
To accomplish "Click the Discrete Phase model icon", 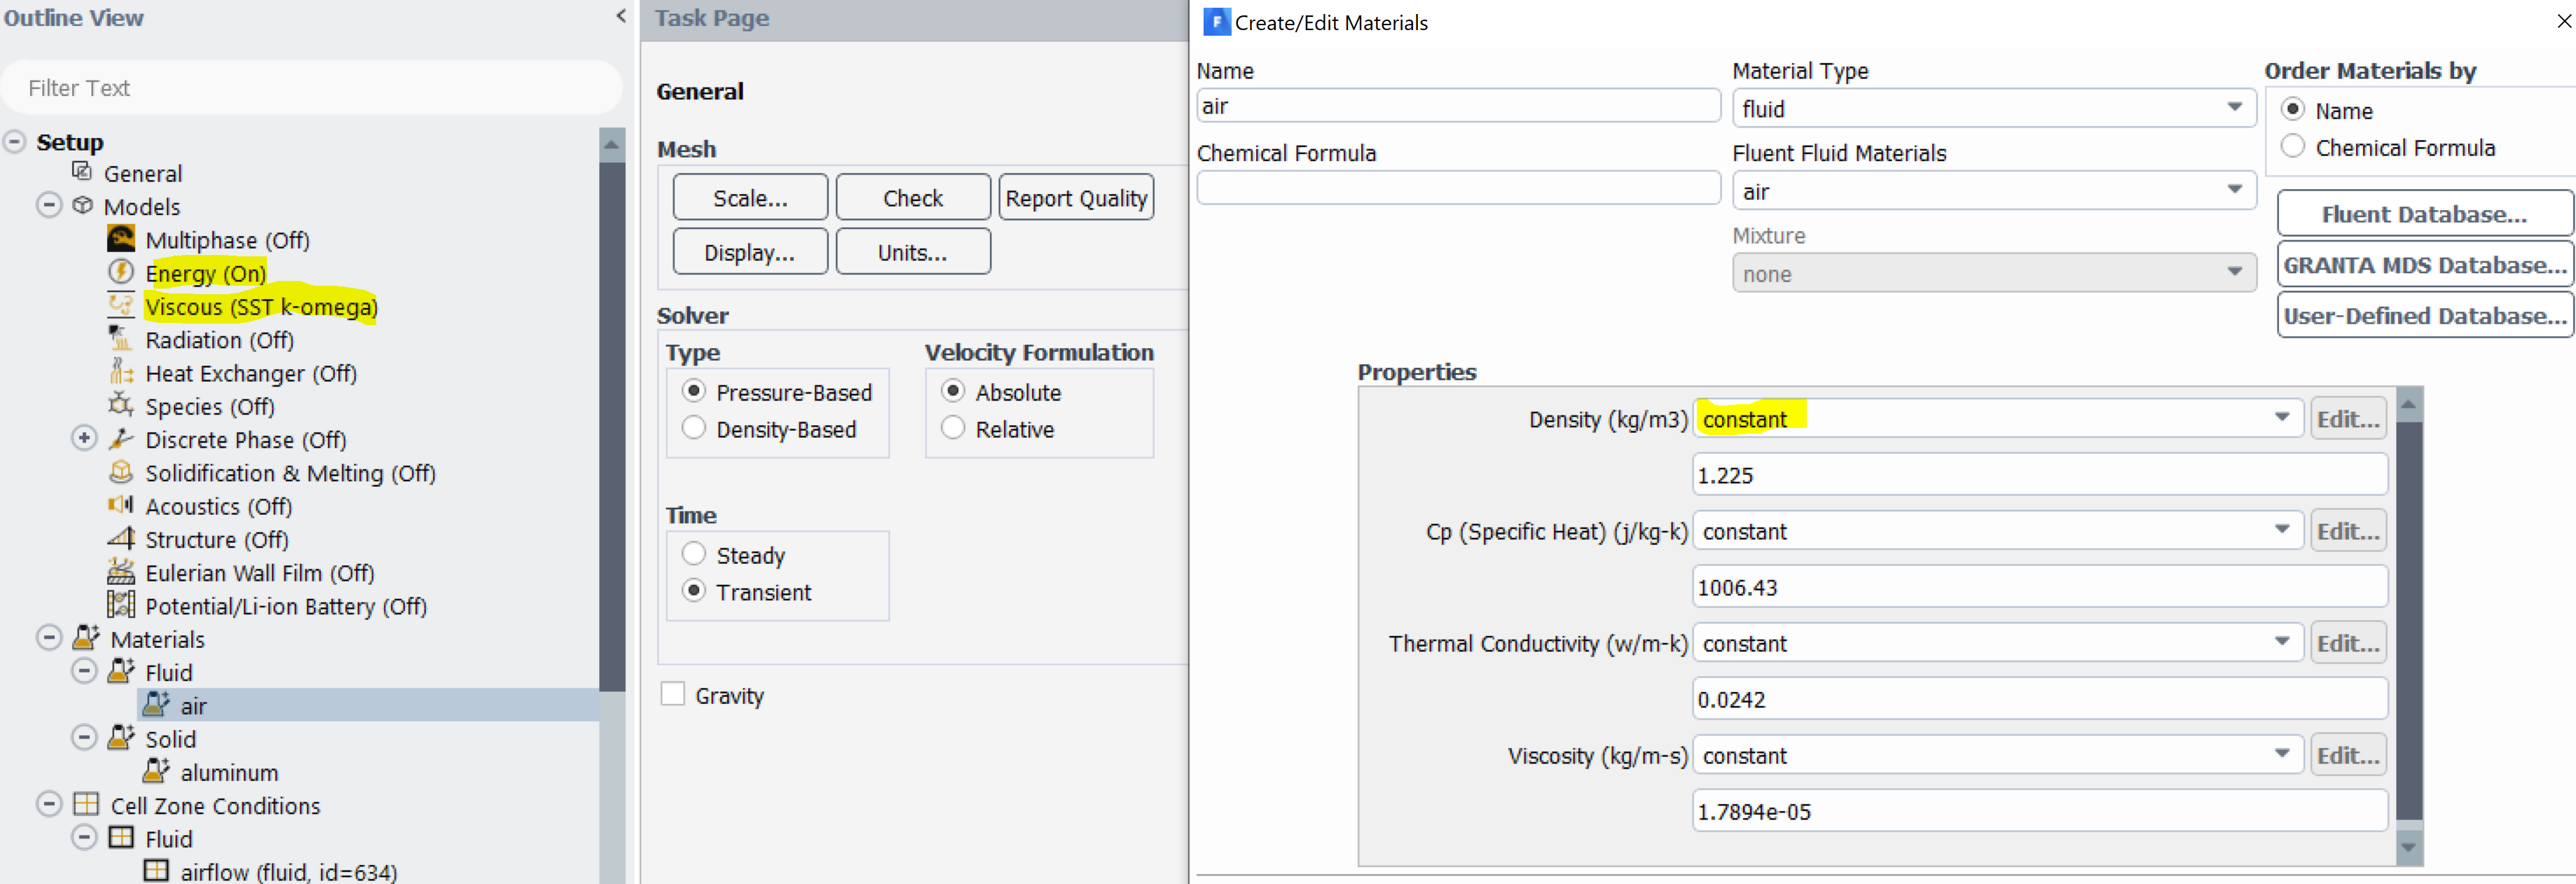I will click(x=121, y=438).
